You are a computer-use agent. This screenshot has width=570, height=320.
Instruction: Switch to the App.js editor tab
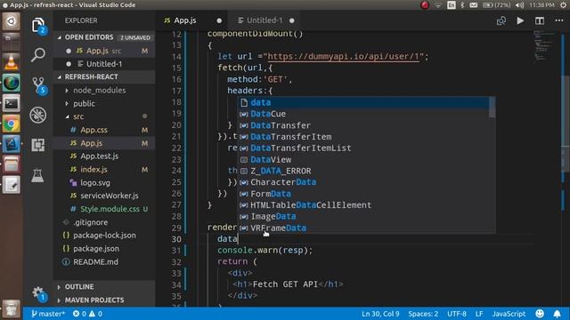click(184, 20)
